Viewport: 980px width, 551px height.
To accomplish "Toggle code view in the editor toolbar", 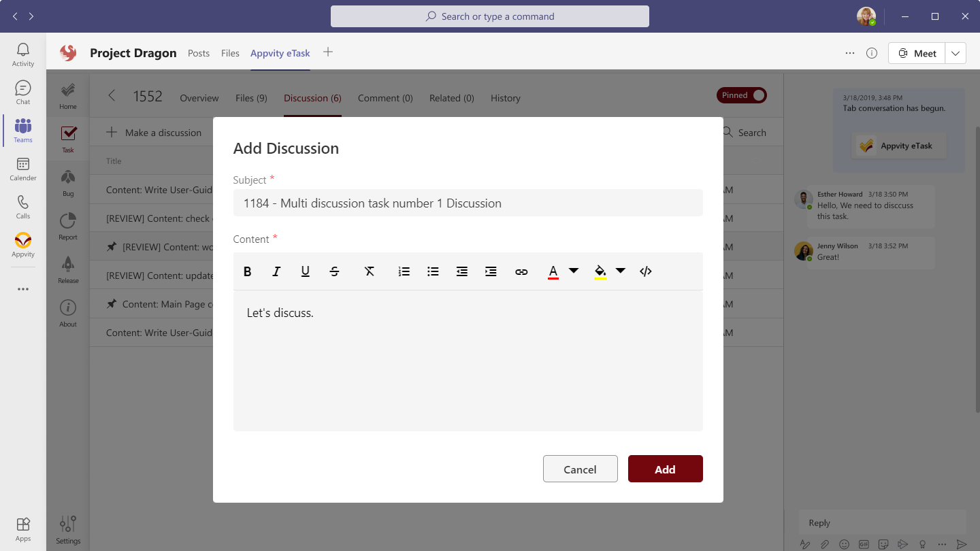I will pyautogui.click(x=645, y=271).
